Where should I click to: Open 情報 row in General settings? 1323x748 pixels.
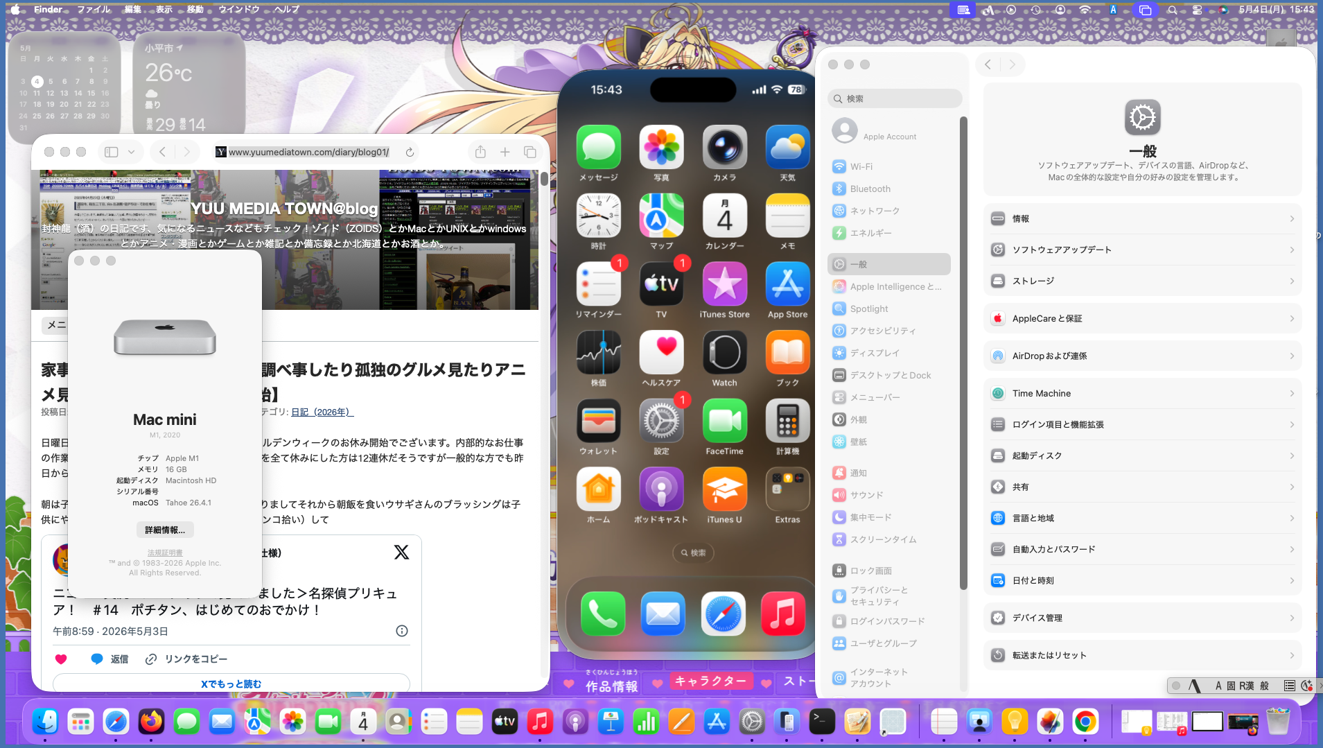(x=1142, y=218)
